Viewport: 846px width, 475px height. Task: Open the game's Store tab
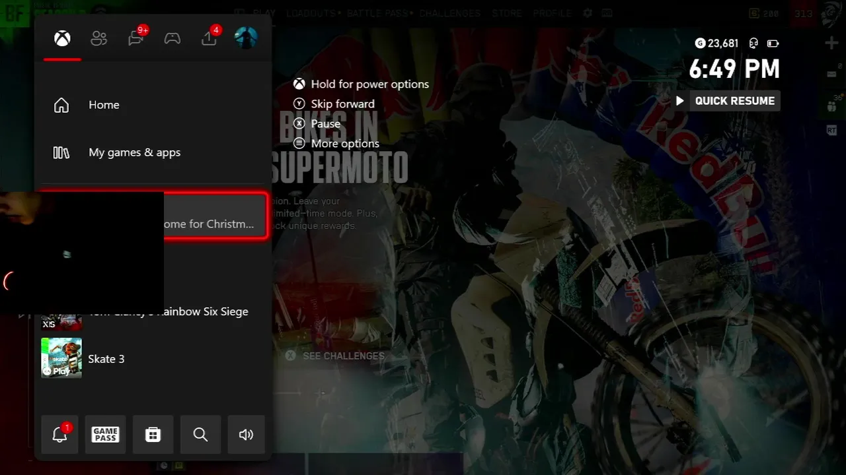(507, 13)
